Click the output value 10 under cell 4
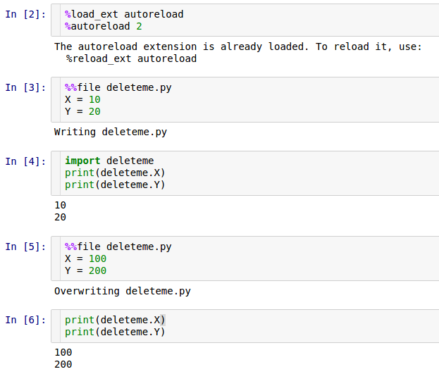The image size is (439, 374). tap(60, 205)
